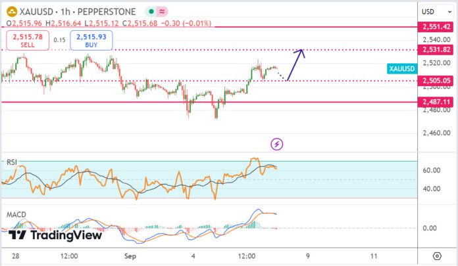Click the TradingView logo
This screenshot has height=266, width=458.
[55, 234]
